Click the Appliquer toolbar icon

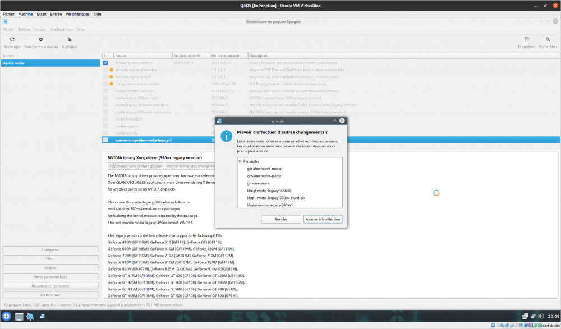[70, 39]
